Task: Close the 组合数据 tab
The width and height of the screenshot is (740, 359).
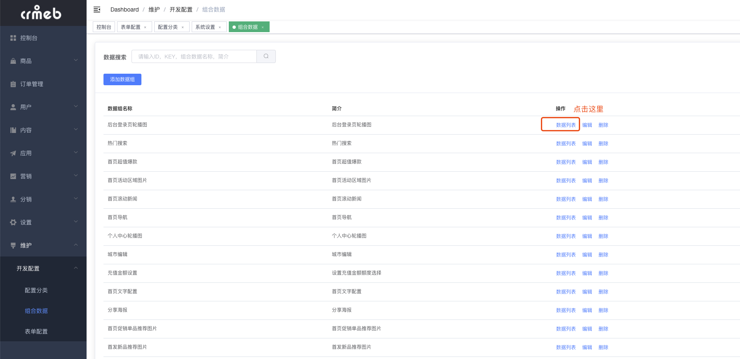Action: pyautogui.click(x=263, y=27)
